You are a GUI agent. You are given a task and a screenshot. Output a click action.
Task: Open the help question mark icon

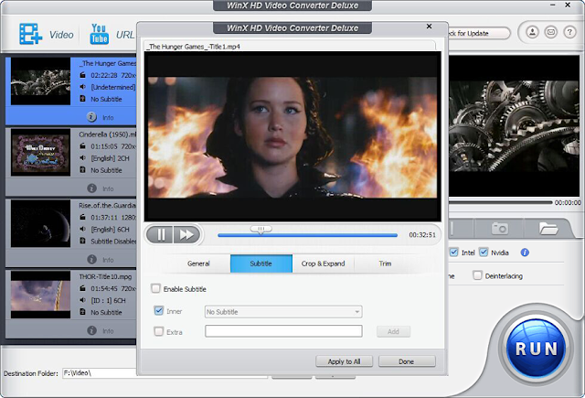tap(569, 33)
